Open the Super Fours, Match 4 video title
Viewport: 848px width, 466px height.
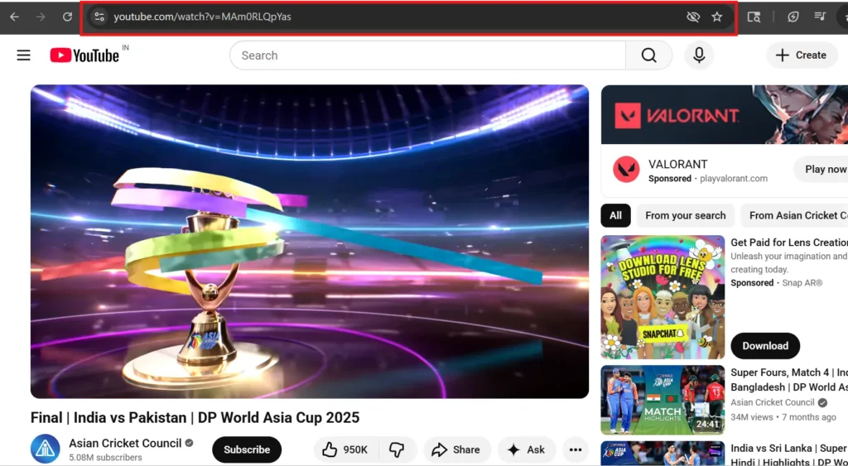(789, 380)
